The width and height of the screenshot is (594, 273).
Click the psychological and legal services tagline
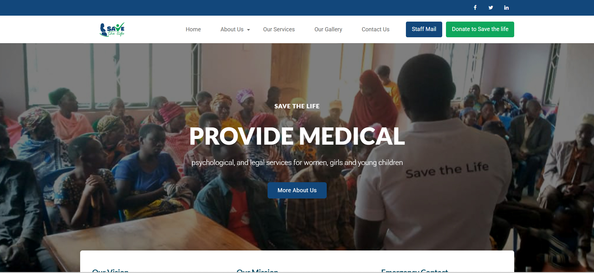click(x=297, y=163)
